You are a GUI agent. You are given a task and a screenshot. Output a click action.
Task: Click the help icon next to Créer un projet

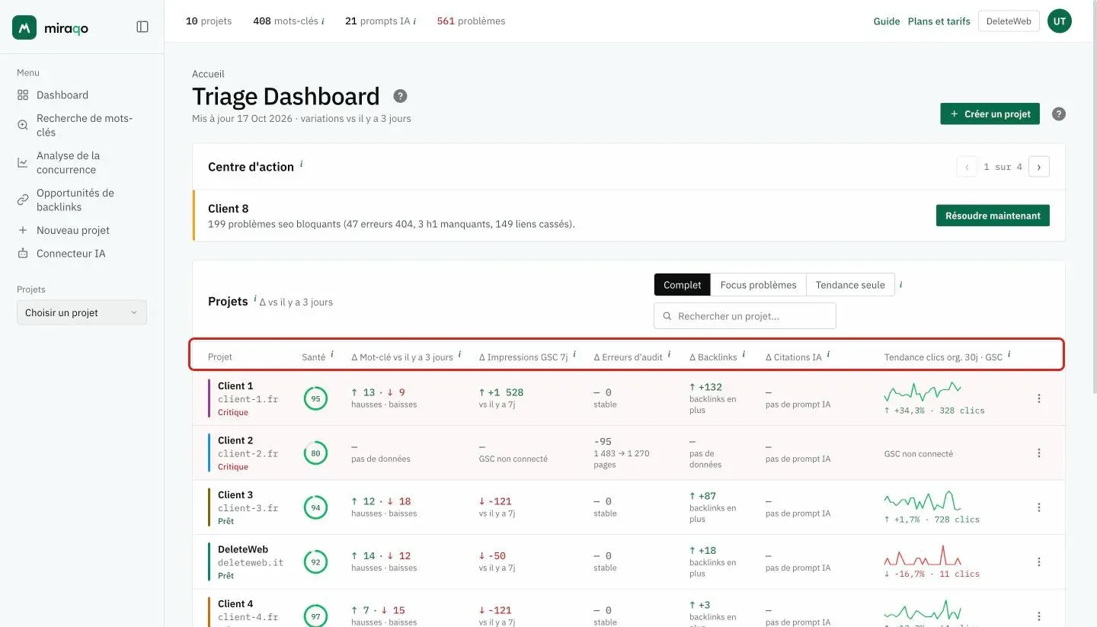coord(1059,114)
